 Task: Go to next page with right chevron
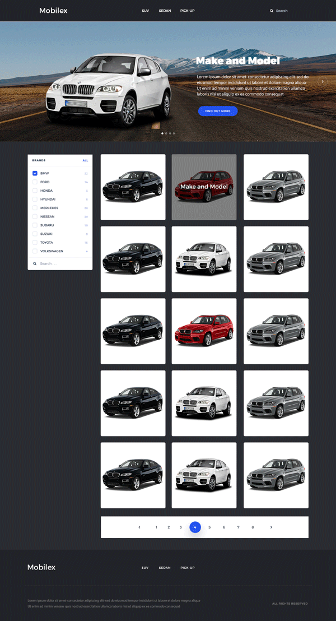pos(271,527)
